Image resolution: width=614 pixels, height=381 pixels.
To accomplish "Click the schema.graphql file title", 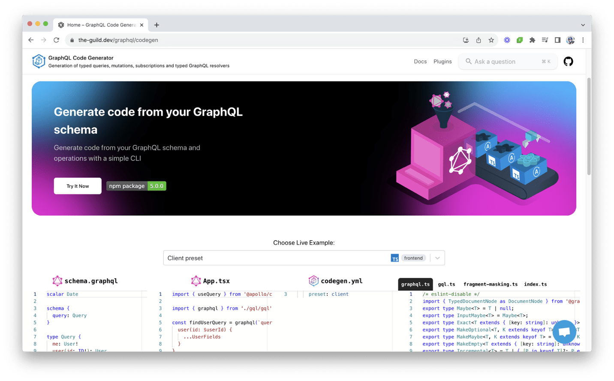I will tap(91, 281).
